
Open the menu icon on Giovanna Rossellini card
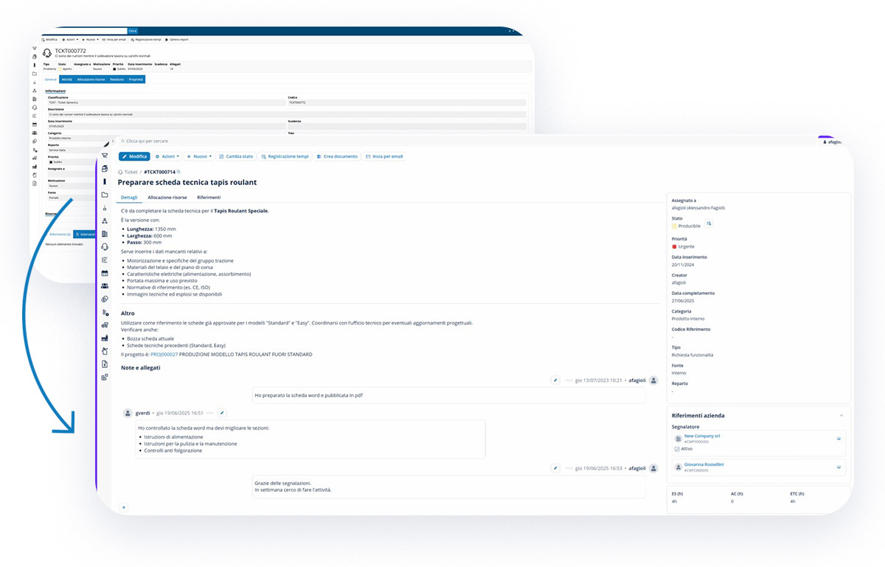point(839,467)
